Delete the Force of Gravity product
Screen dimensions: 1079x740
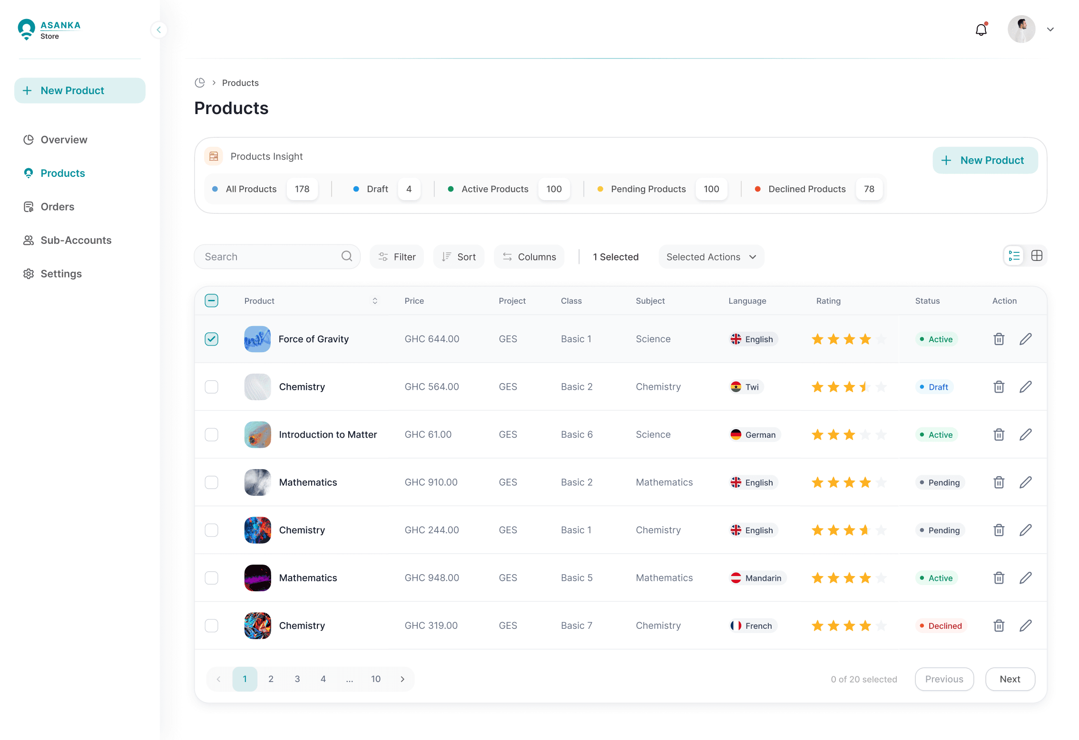(999, 339)
